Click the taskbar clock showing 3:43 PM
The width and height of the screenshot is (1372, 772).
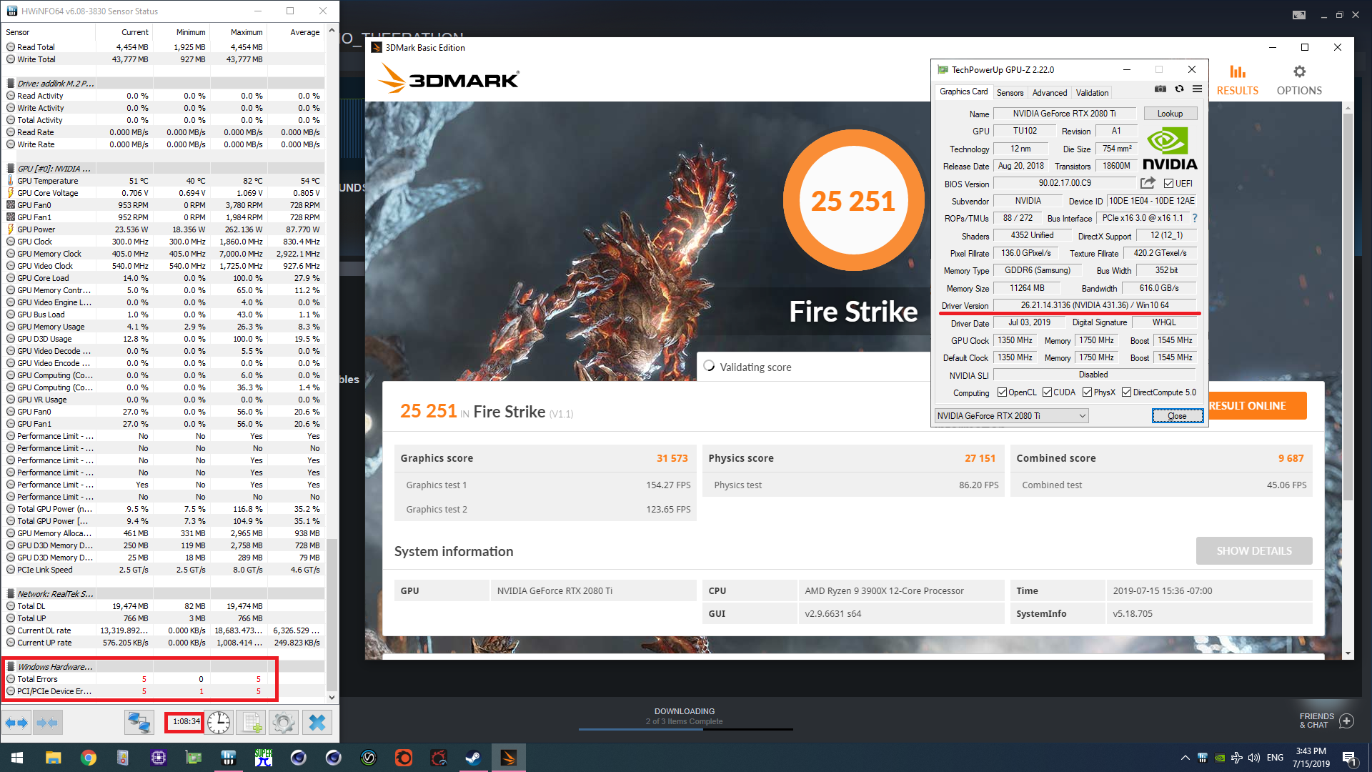(x=1311, y=758)
